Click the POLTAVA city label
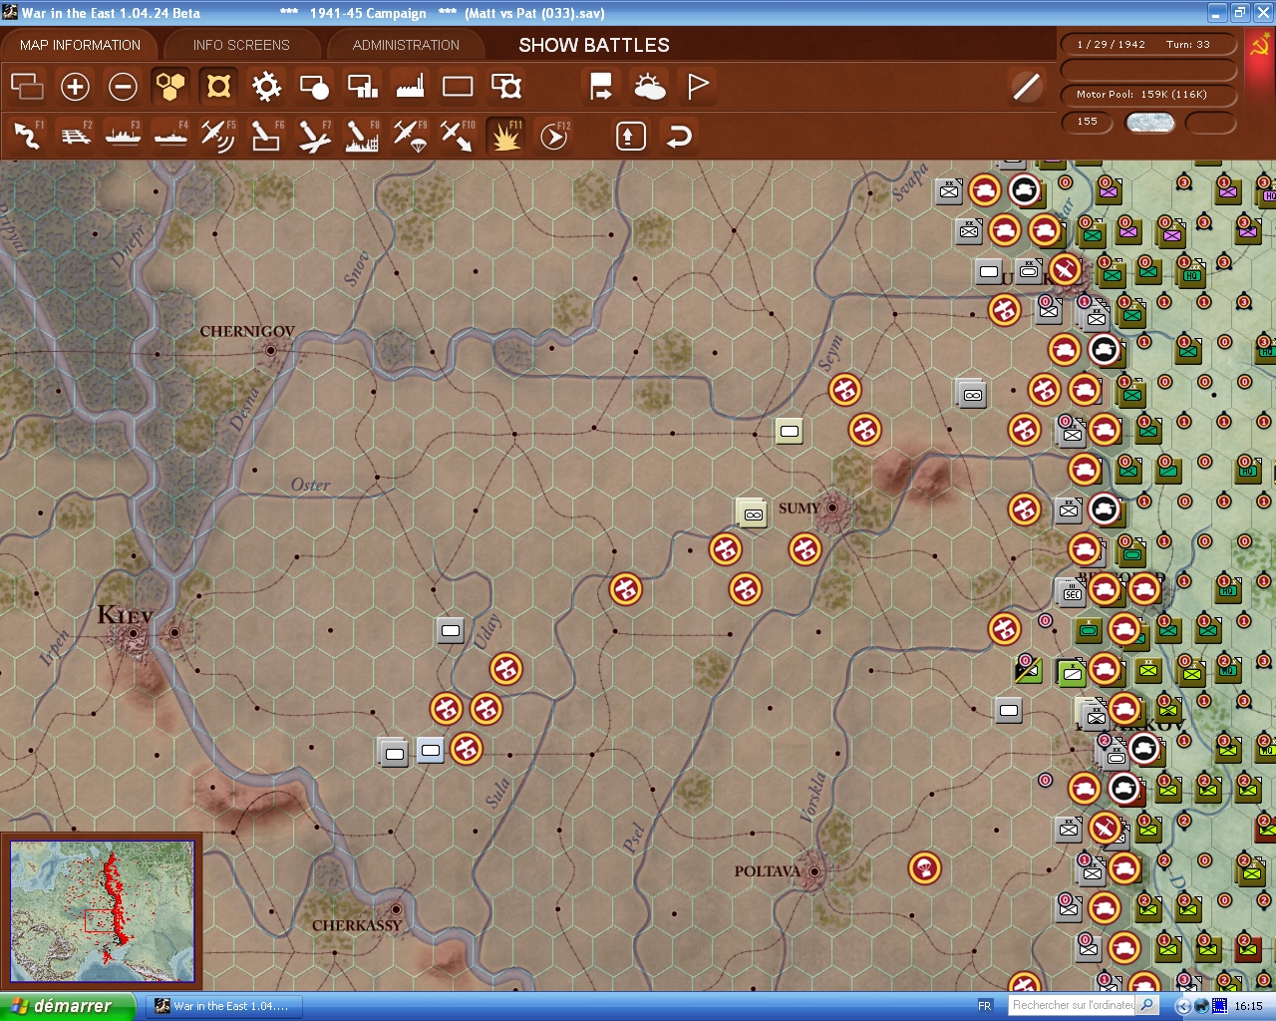Screen dimensions: 1276x1021 pos(767,871)
